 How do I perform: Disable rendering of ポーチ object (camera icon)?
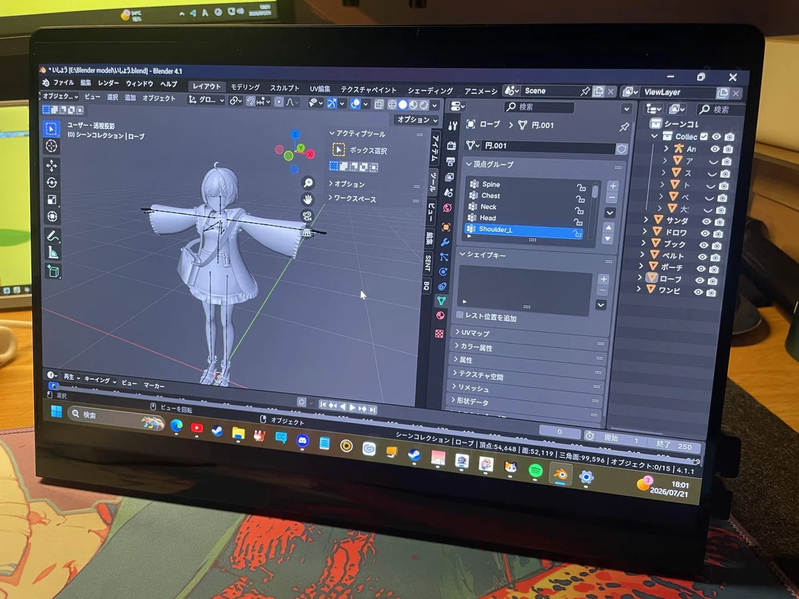714,269
